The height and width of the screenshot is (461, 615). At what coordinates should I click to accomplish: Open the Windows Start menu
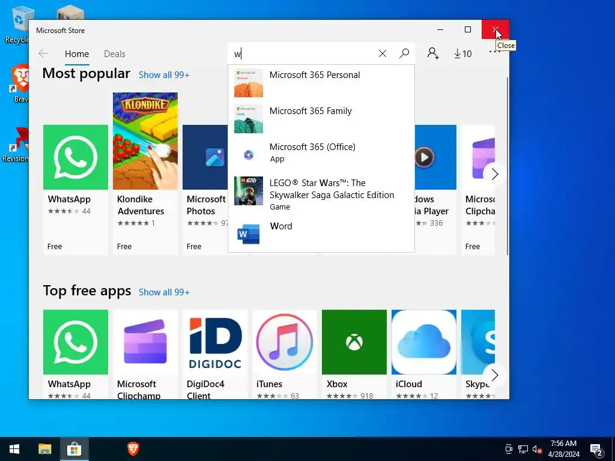[x=14, y=449]
